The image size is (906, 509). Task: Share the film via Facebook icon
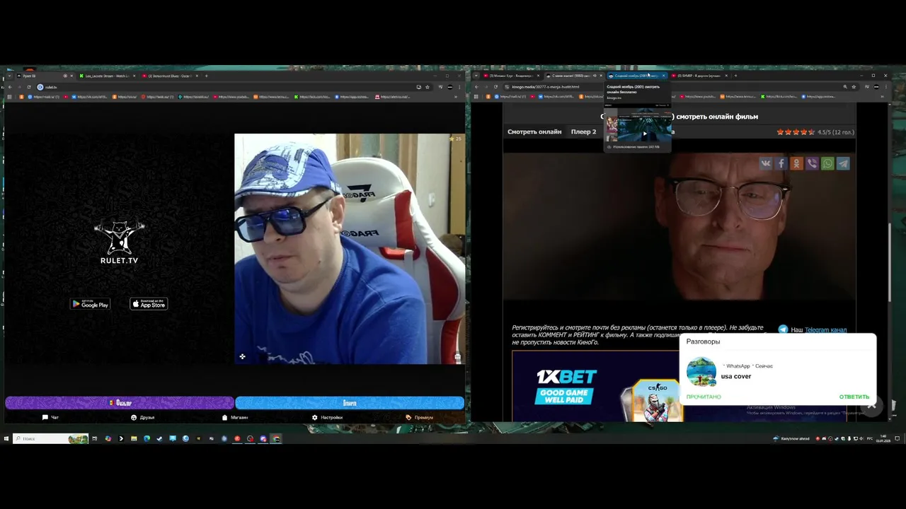point(781,163)
